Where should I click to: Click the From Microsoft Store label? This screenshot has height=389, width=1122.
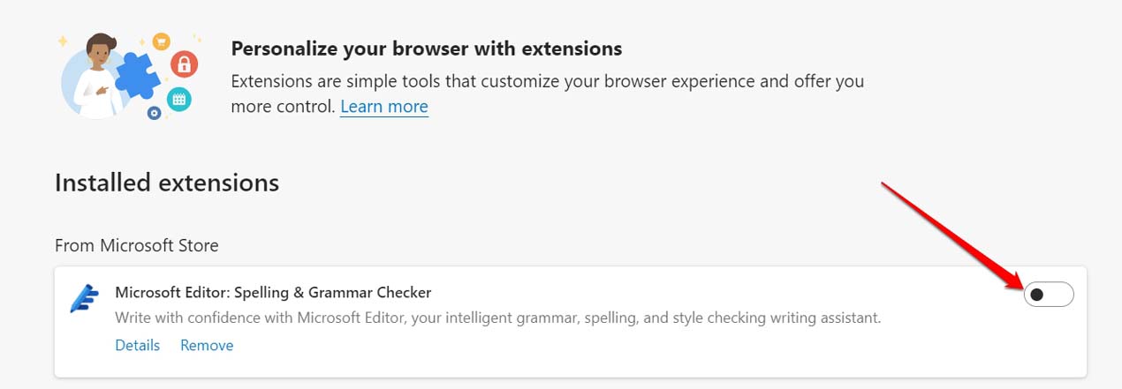(x=137, y=245)
